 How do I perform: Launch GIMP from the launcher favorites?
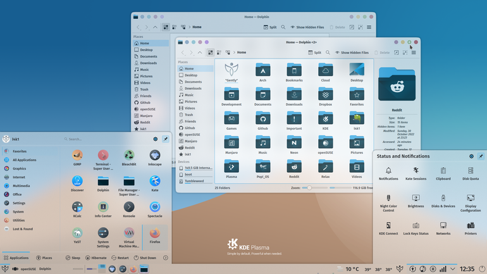pyautogui.click(x=77, y=158)
